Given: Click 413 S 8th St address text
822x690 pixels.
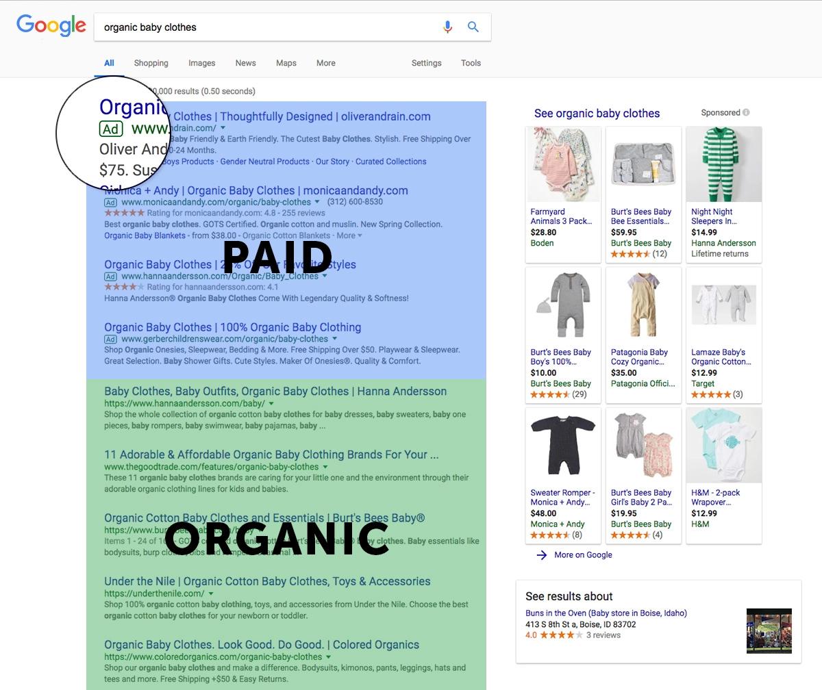Looking at the screenshot, I should pyautogui.click(x=581, y=624).
